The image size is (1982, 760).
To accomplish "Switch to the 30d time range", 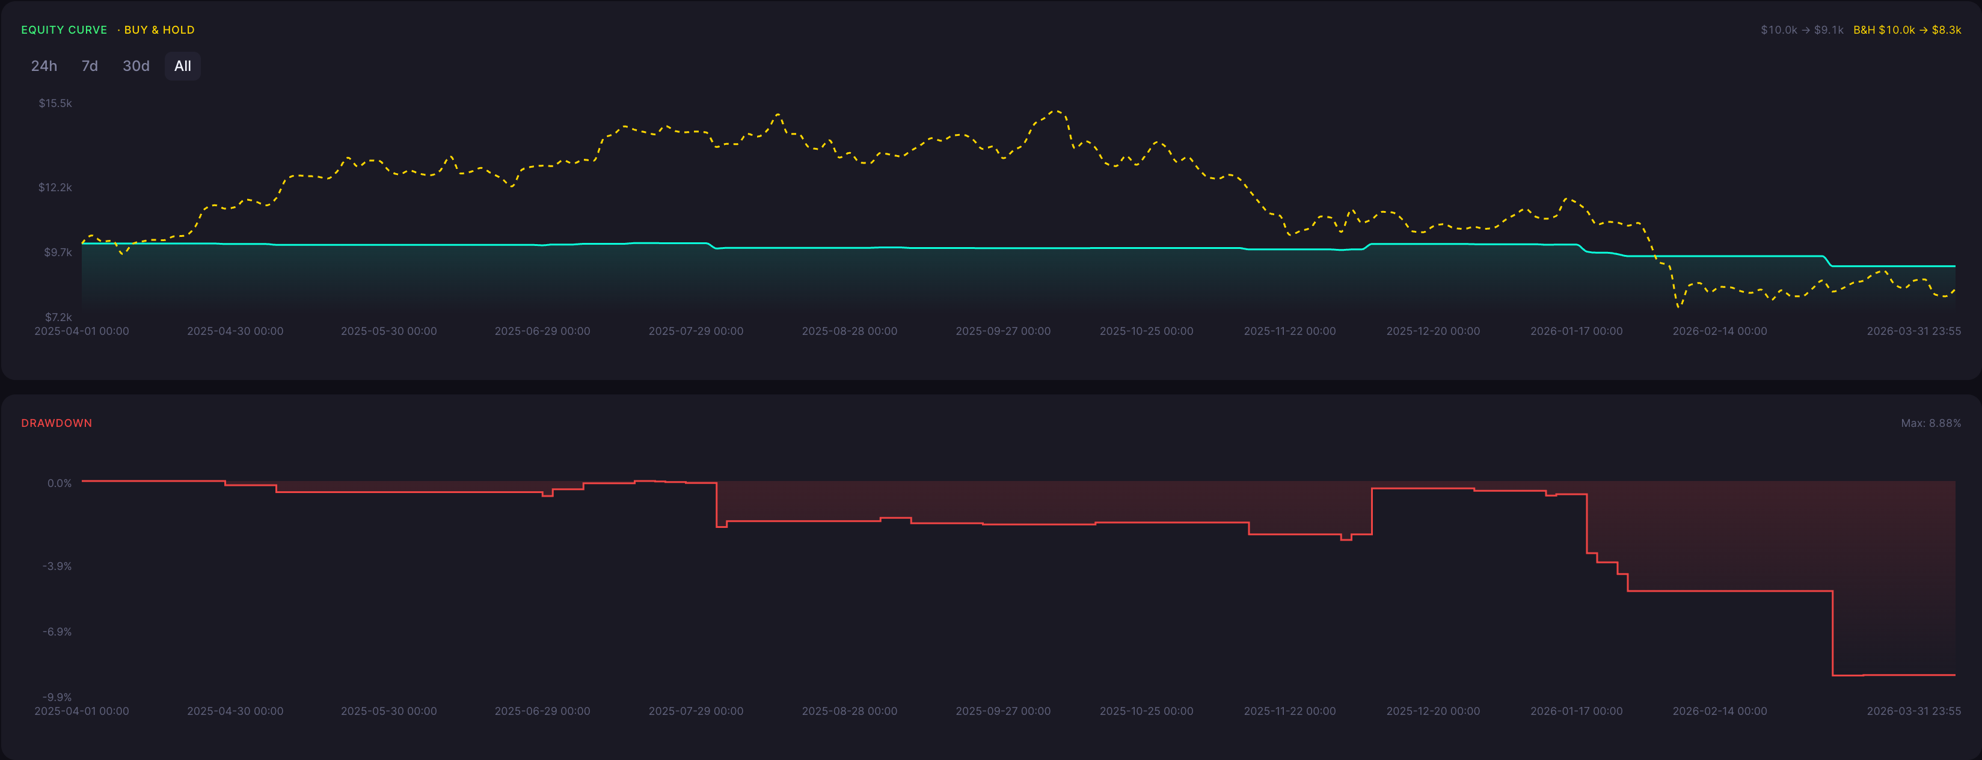I will tap(136, 66).
